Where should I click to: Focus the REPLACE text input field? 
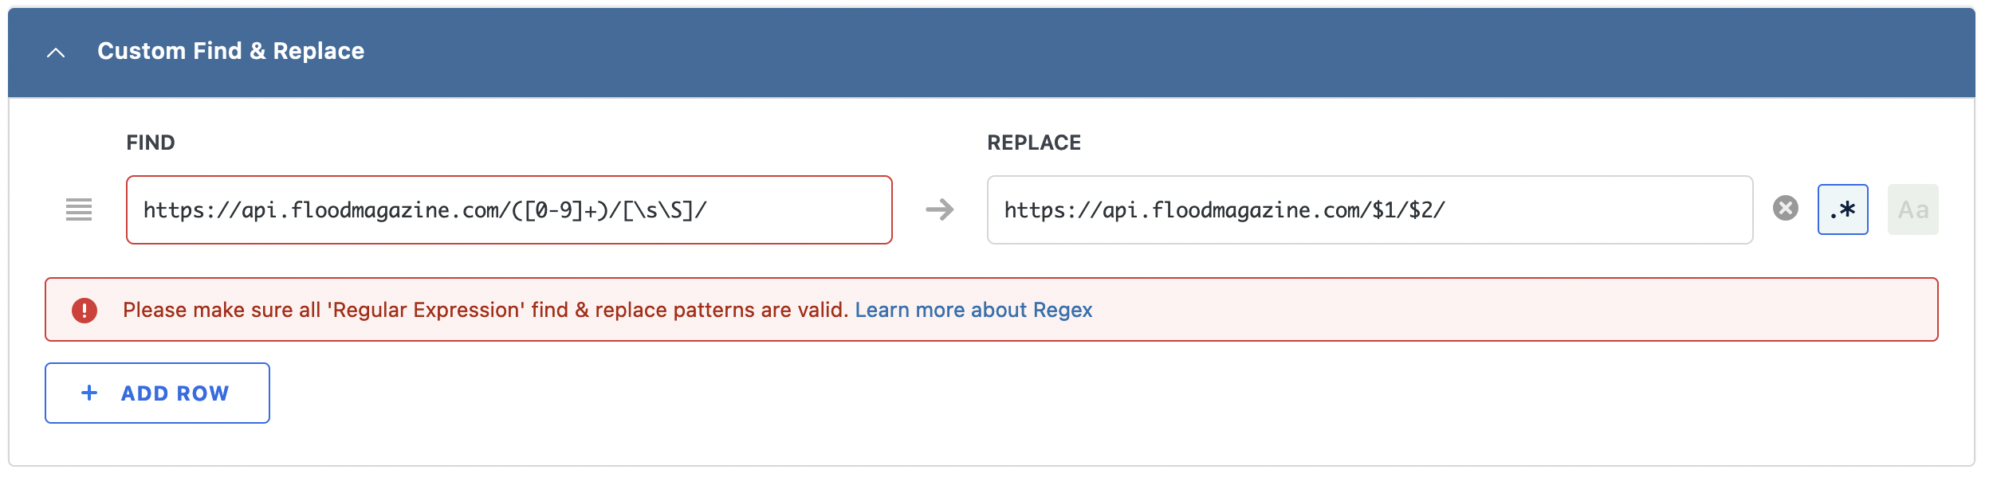tap(1370, 209)
